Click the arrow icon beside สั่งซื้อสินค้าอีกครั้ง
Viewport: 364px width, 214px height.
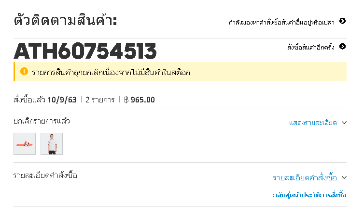(x=343, y=47)
